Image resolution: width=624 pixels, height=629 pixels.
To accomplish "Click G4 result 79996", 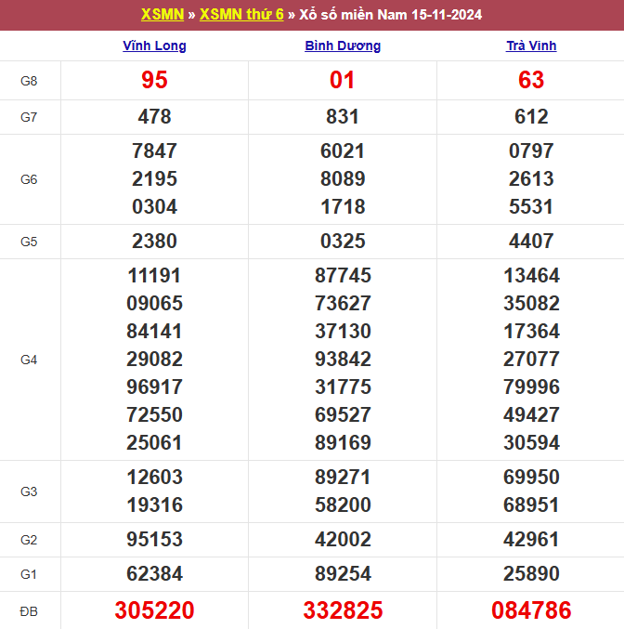I will pos(531,387).
